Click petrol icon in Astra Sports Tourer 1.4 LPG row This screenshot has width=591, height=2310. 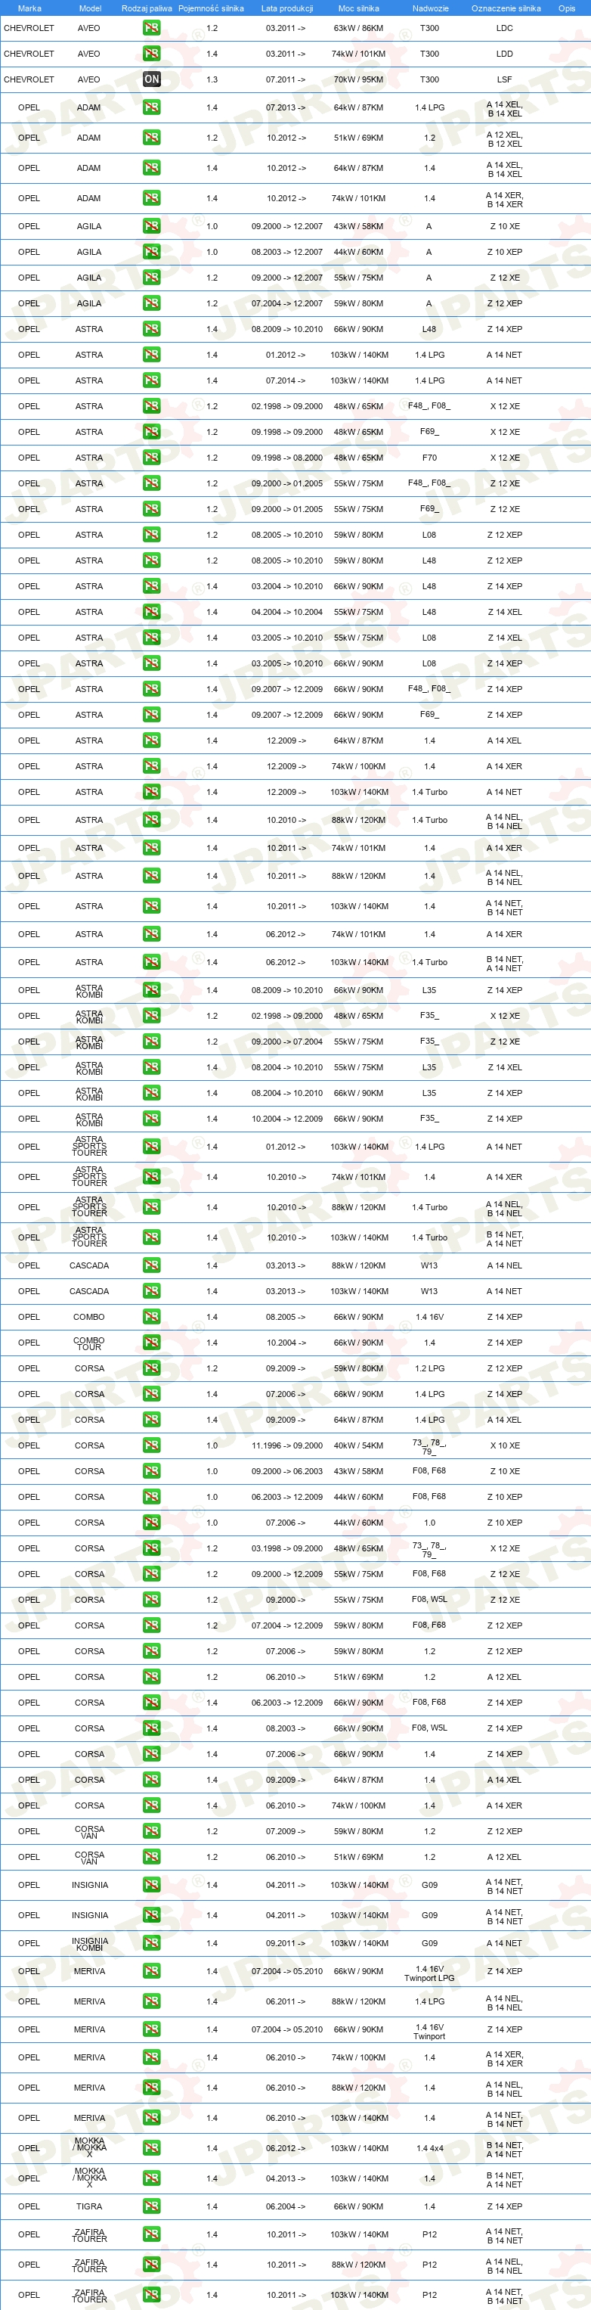151,1147
